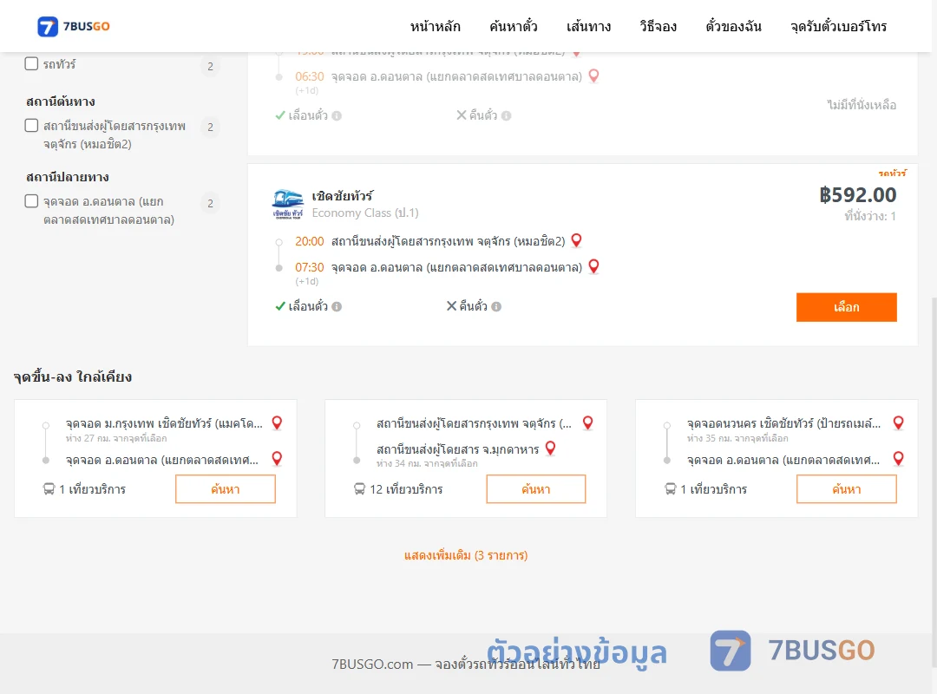The width and height of the screenshot is (937, 694).
Task: Click bus icon beside 12 เที่ยวบริการ
Action: click(359, 489)
